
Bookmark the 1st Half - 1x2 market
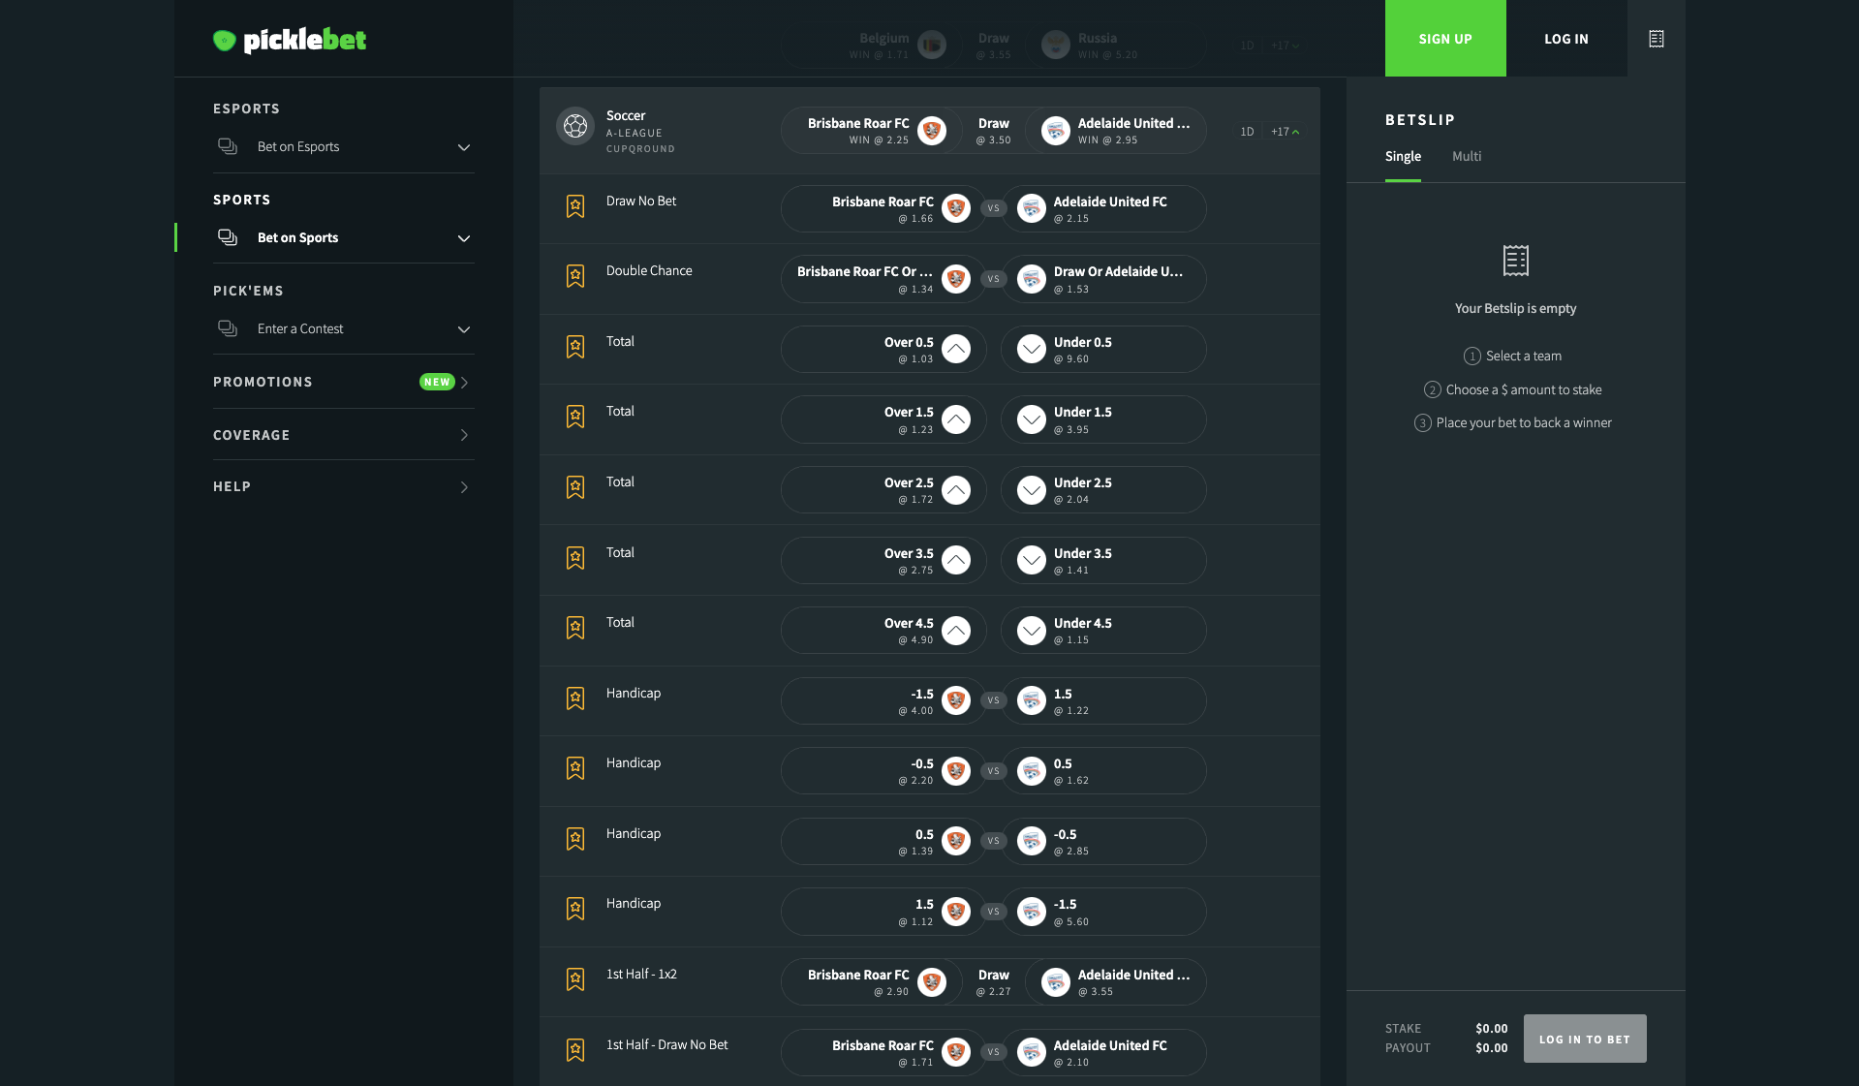(x=575, y=979)
